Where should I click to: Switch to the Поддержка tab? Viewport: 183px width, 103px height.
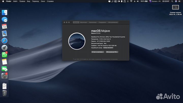(102, 22)
